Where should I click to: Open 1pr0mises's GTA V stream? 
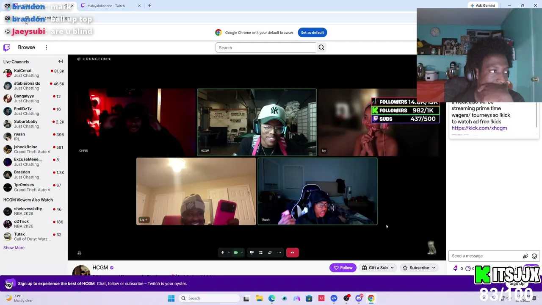(34, 187)
